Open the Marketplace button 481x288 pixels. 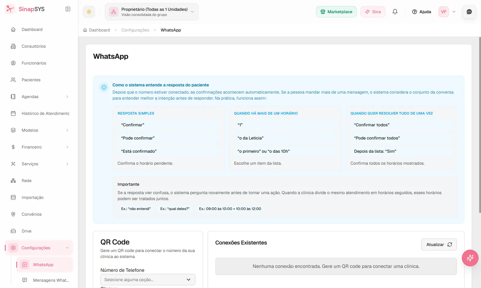[336, 12]
